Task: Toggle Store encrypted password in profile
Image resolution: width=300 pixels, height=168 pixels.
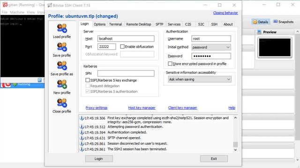Action: click(x=170, y=63)
